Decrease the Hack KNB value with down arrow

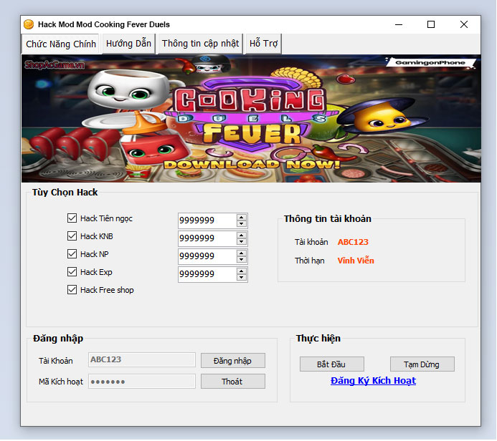click(x=242, y=242)
